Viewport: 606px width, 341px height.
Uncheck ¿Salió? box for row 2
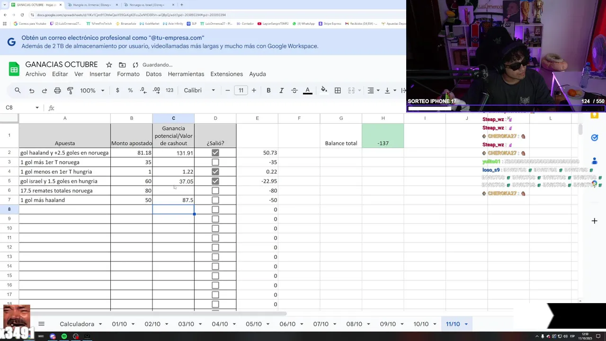[x=215, y=153]
